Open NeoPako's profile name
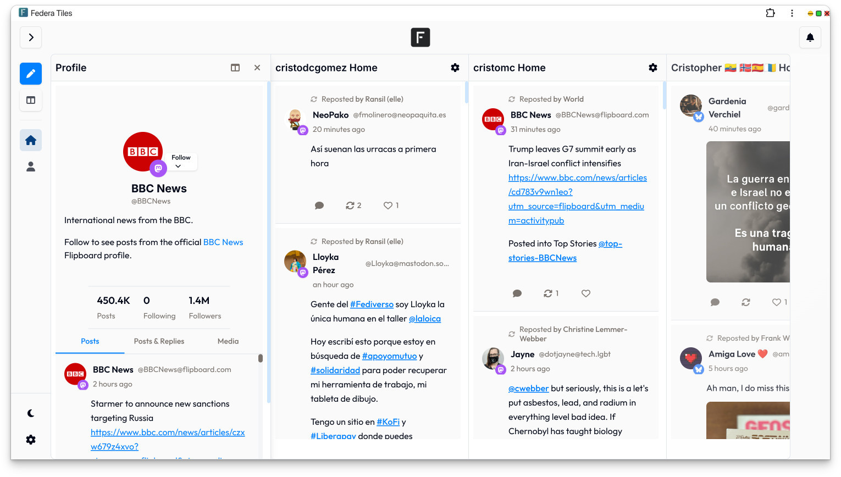Viewport: 841px width, 477px height. point(331,115)
